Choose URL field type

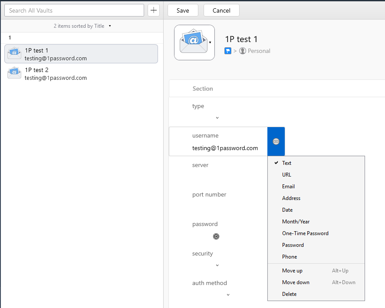(316, 175)
